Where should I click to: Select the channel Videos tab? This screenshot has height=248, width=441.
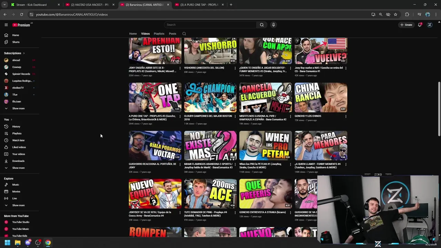(145, 34)
